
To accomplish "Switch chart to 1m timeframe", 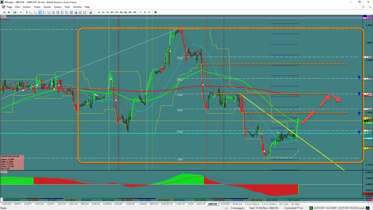I will click(x=99, y=12).
